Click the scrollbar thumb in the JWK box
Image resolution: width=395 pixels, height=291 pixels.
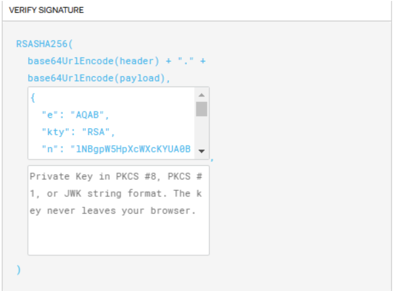pos(201,109)
